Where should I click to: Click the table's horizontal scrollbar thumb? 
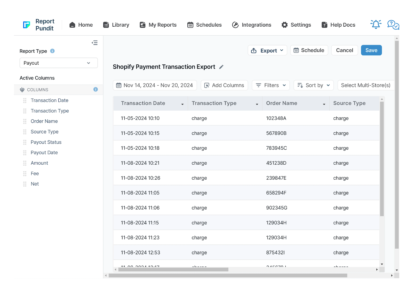click(173, 270)
